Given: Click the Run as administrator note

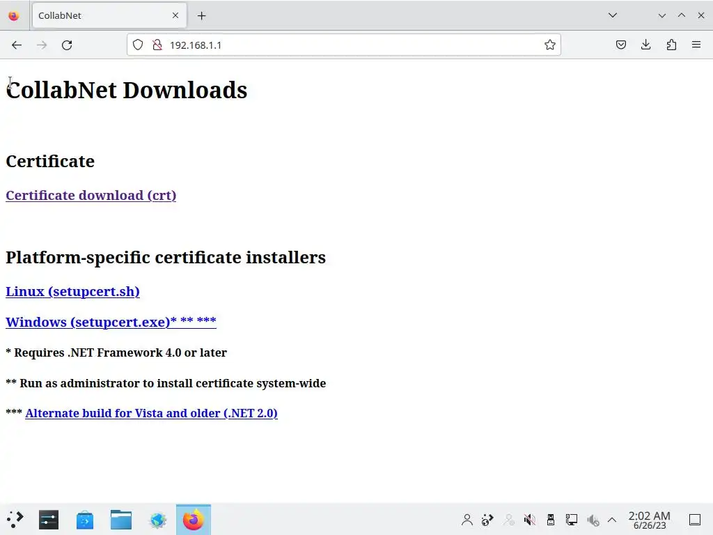Looking at the screenshot, I should (166, 383).
